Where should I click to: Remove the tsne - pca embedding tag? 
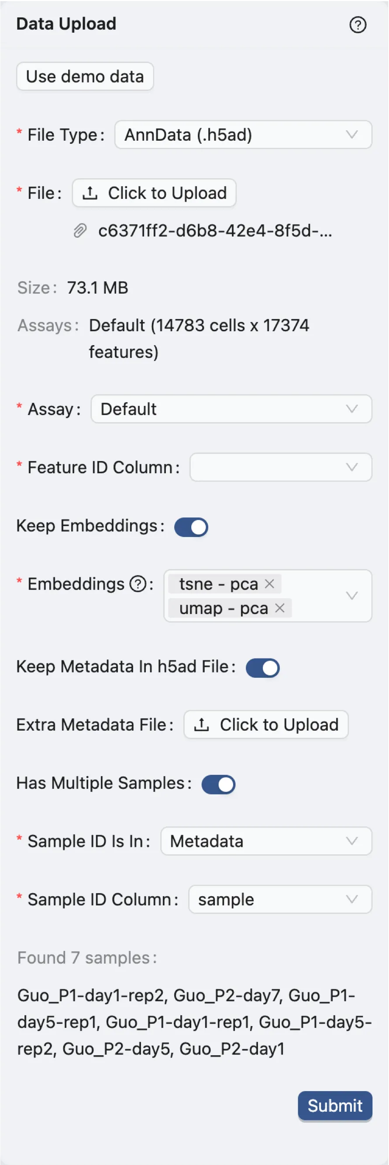click(x=269, y=584)
